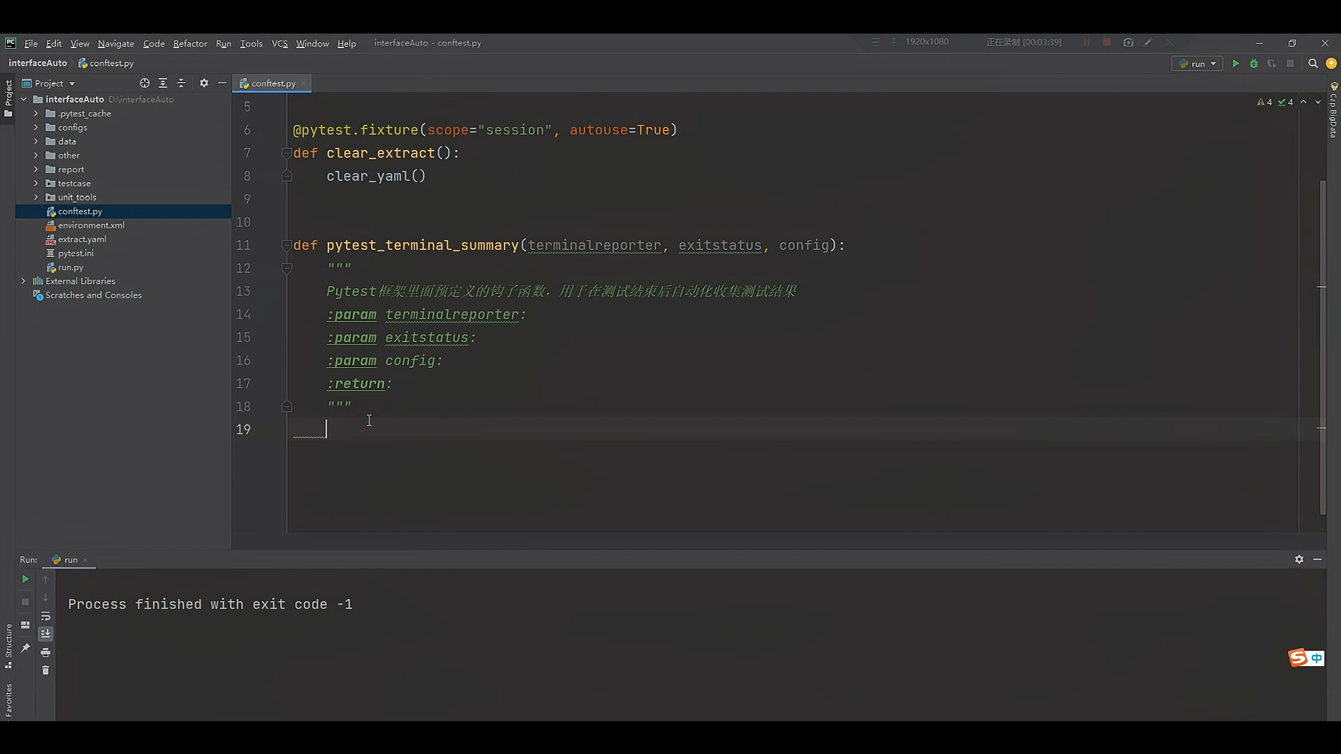This screenshot has width=1341, height=754.
Task: Open run.py in project tree
Action: 71,267
